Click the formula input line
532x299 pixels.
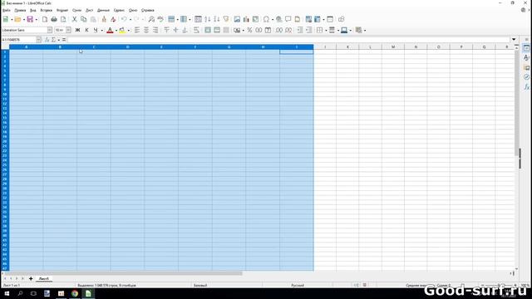click(x=288, y=40)
